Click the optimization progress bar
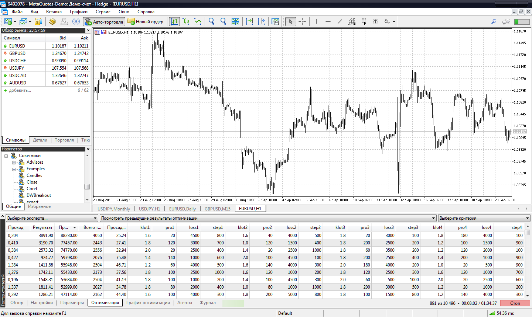 coord(233,303)
